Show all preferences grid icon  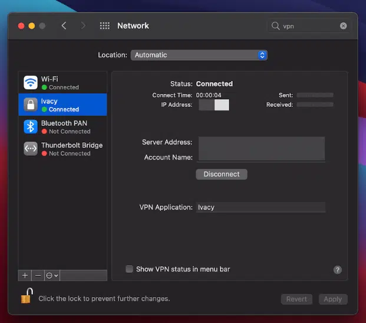coord(104,25)
